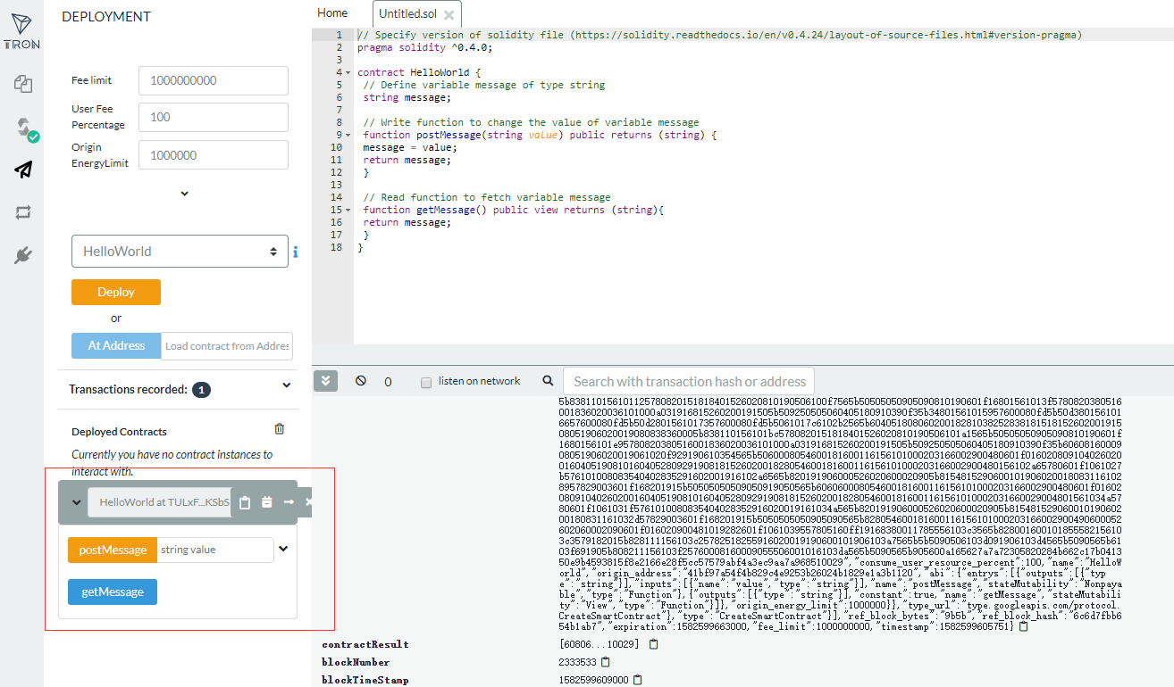This screenshot has width=1174, height=687.
Task: Click the Deployed Contracts label
Action: (x=119, y=432)
